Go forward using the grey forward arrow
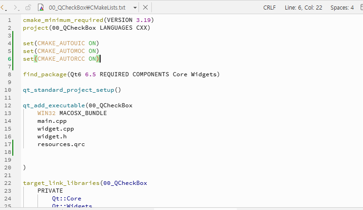This screenshot has width=363, height=210. pyautogui.click(x=15, y=8)
